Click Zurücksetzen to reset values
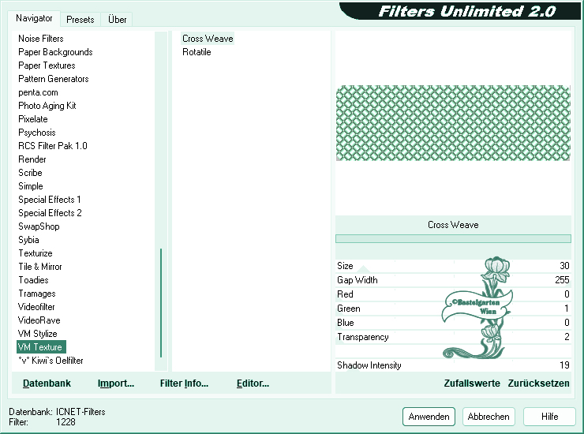 [x=538, y=383]
